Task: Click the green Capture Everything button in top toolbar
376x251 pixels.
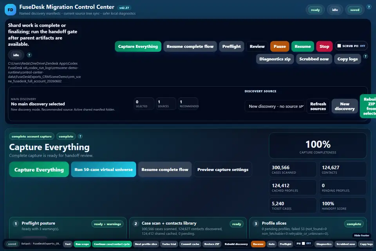Action: point(138,46)
